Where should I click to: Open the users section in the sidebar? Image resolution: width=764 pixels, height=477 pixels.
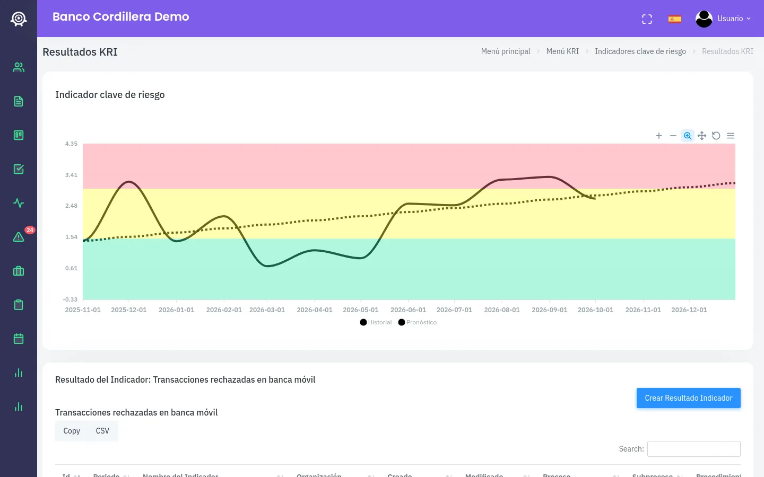(19, 67)
